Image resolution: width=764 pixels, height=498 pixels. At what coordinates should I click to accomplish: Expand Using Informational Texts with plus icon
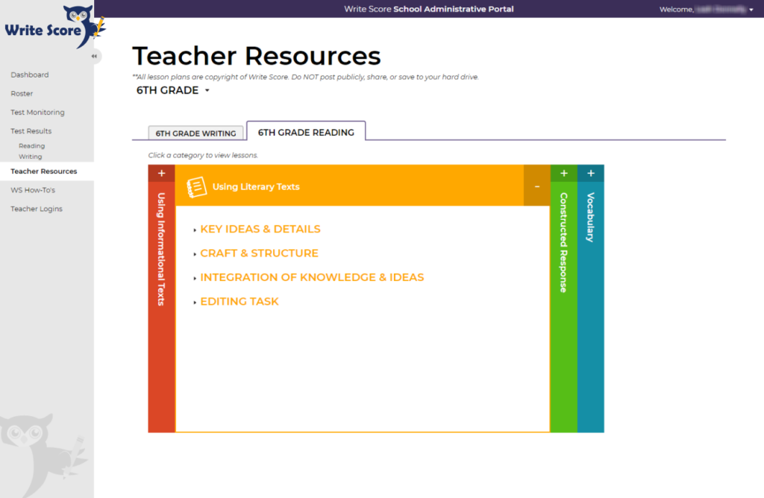(162, 173)
